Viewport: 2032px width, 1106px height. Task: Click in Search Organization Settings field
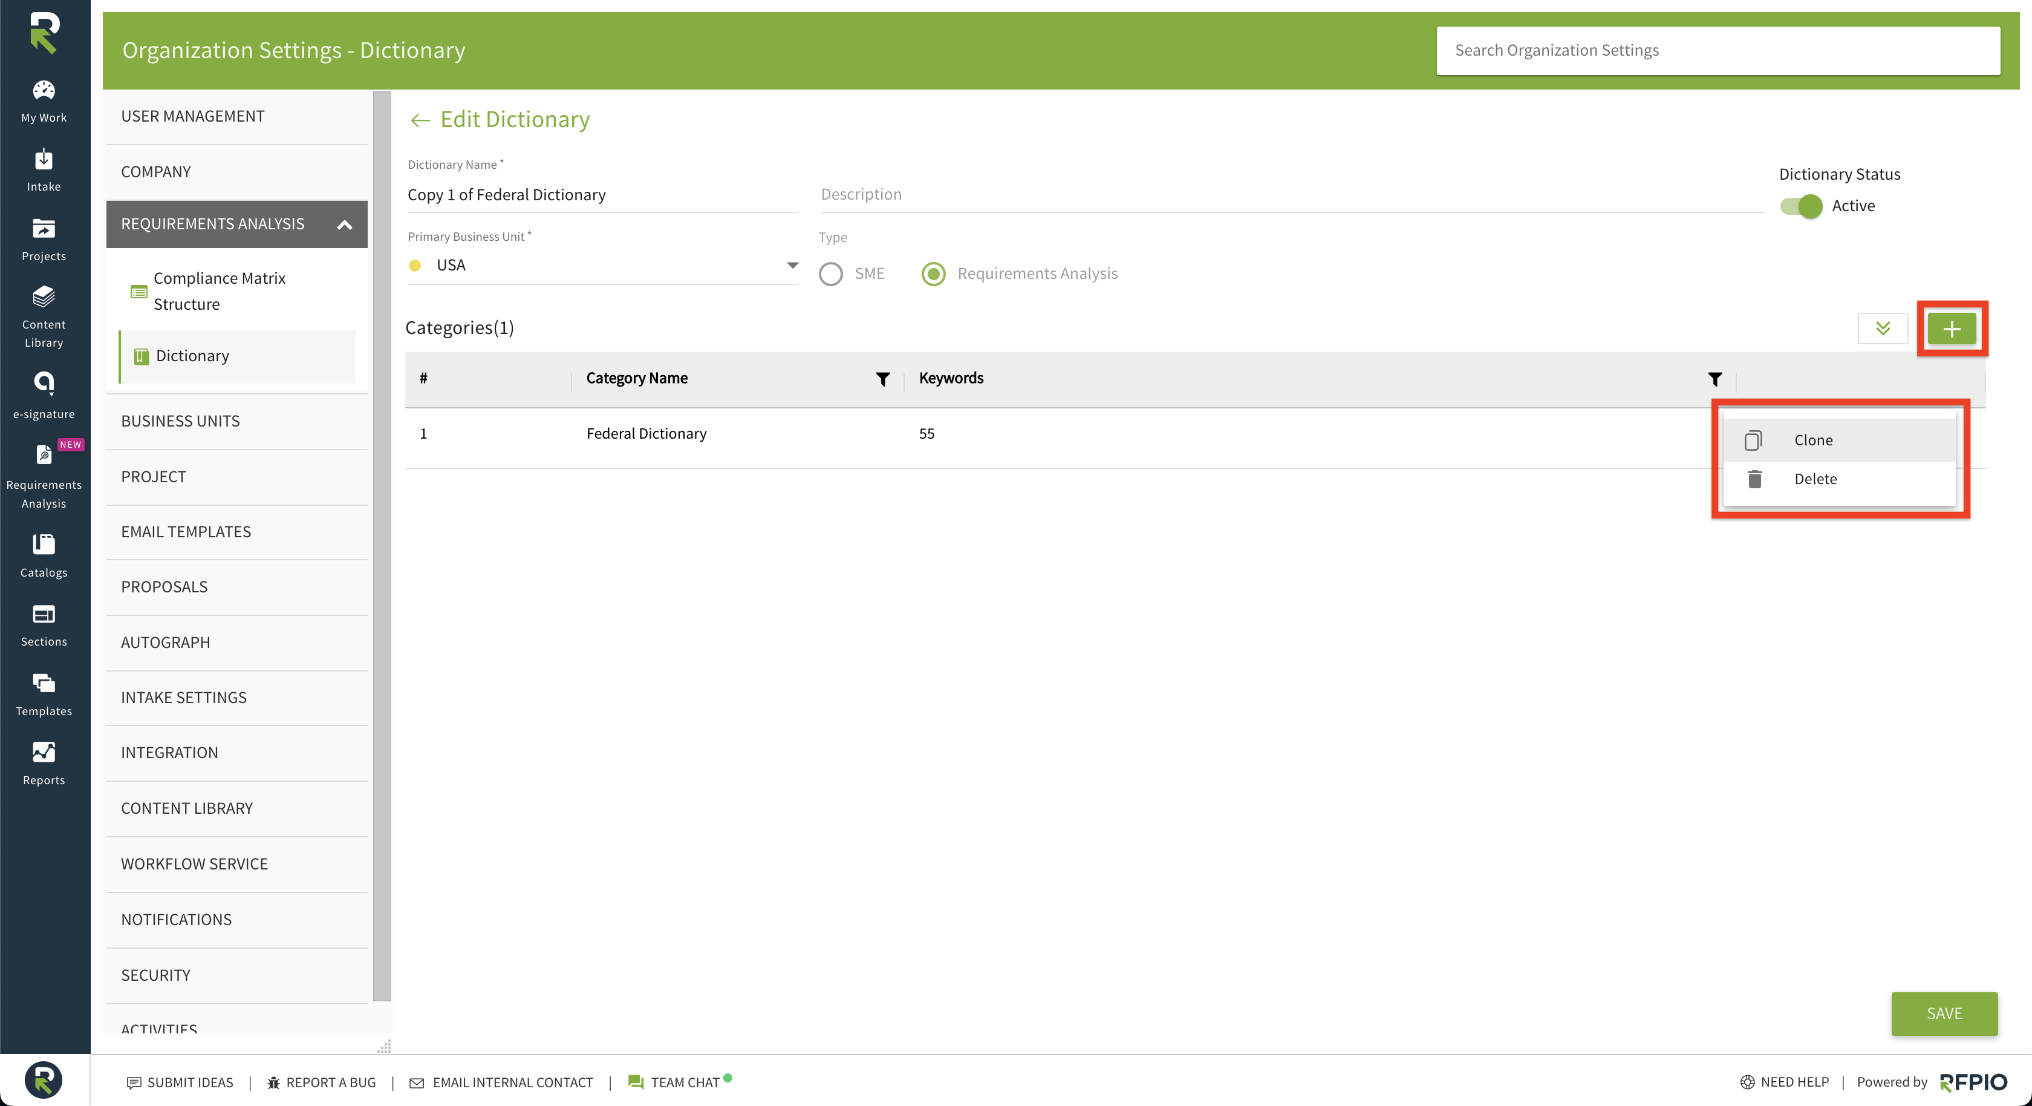click(1718, 51)
